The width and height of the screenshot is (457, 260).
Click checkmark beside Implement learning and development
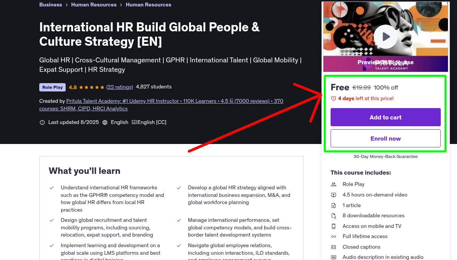(x=52, y=246)
